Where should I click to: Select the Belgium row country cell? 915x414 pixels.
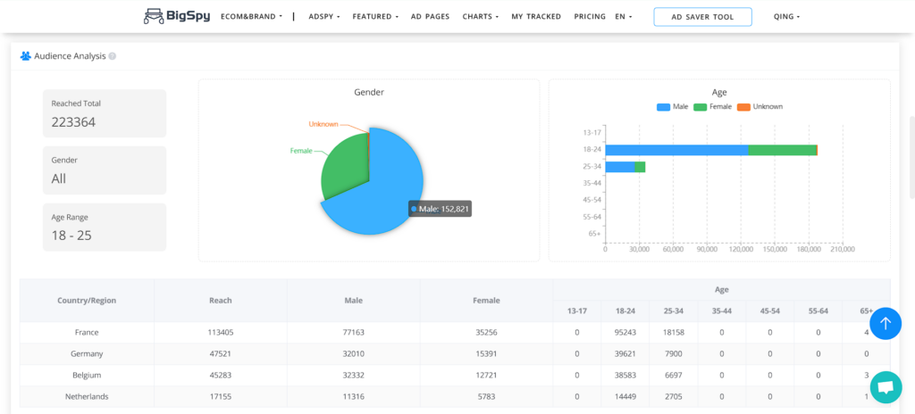[87, 375]
